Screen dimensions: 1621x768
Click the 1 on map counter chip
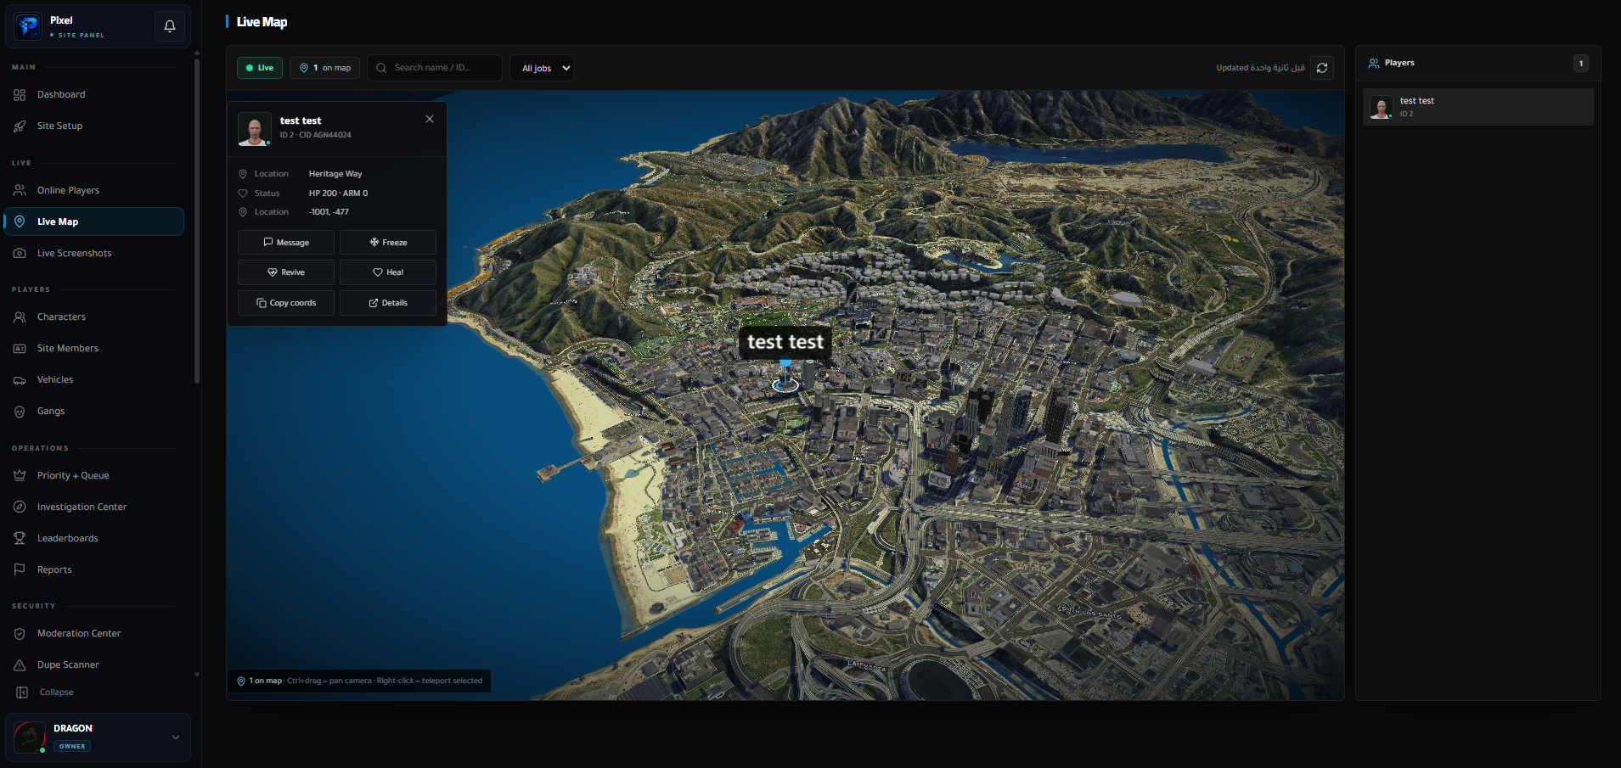coord(325,68)
